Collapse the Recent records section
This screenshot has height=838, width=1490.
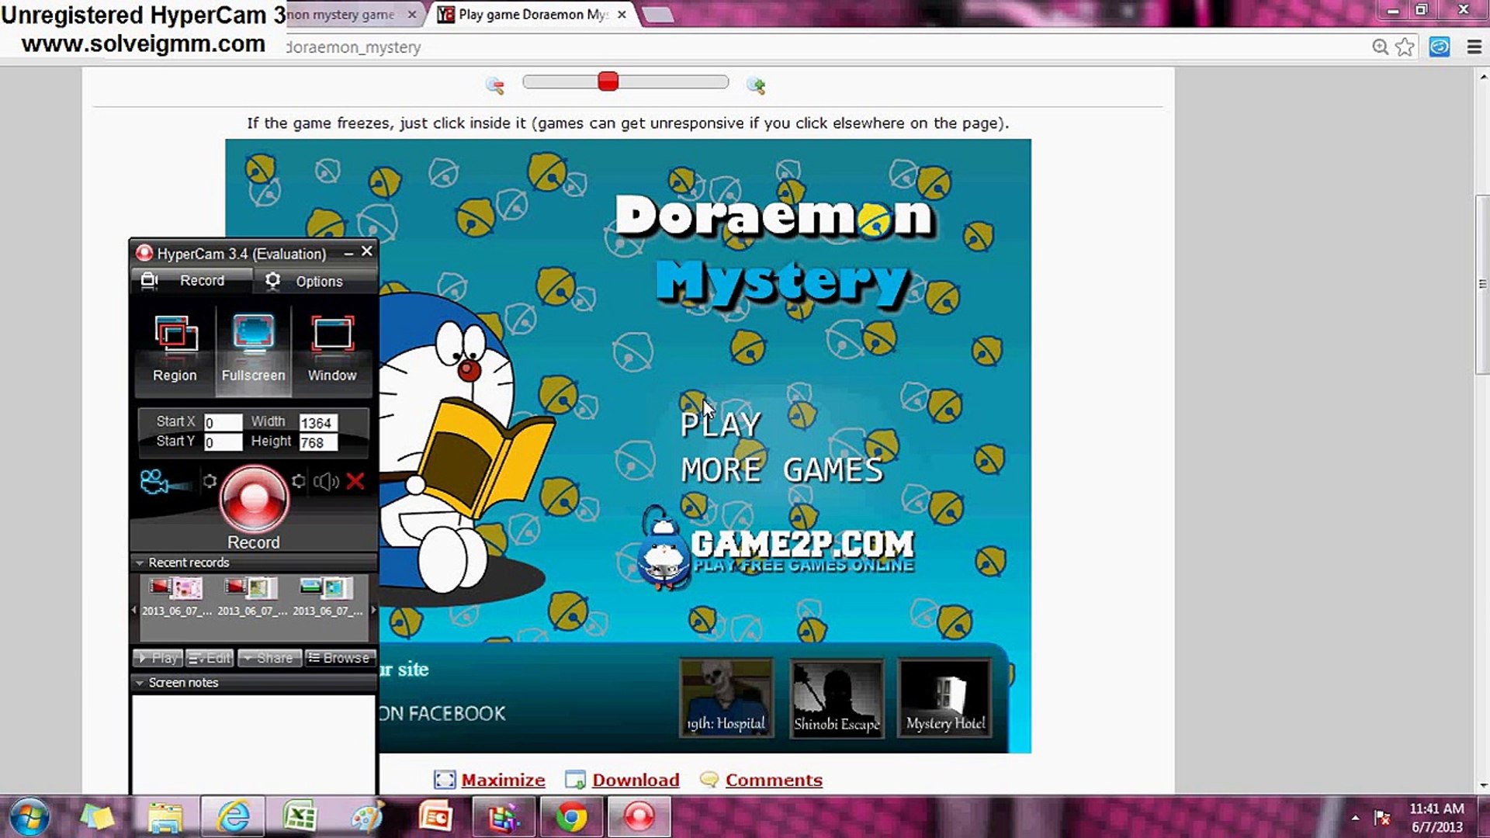coord(140,563)
